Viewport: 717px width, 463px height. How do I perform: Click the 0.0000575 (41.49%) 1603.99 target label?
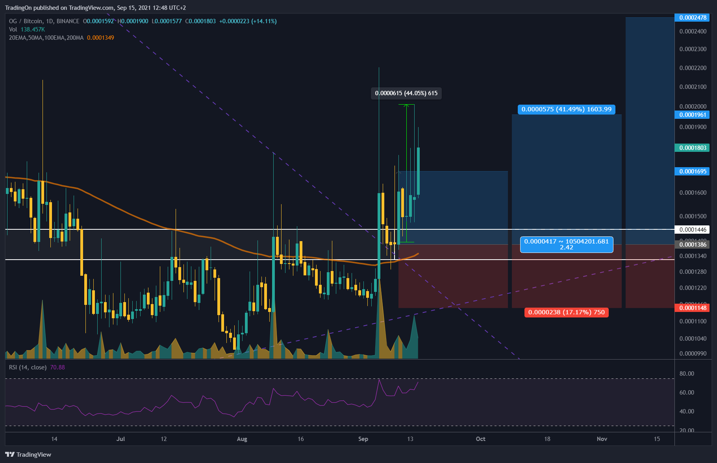tap(567, 109)
